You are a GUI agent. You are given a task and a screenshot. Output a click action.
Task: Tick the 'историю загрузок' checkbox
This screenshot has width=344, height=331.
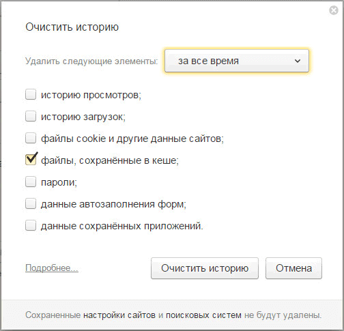click(31, 116)
